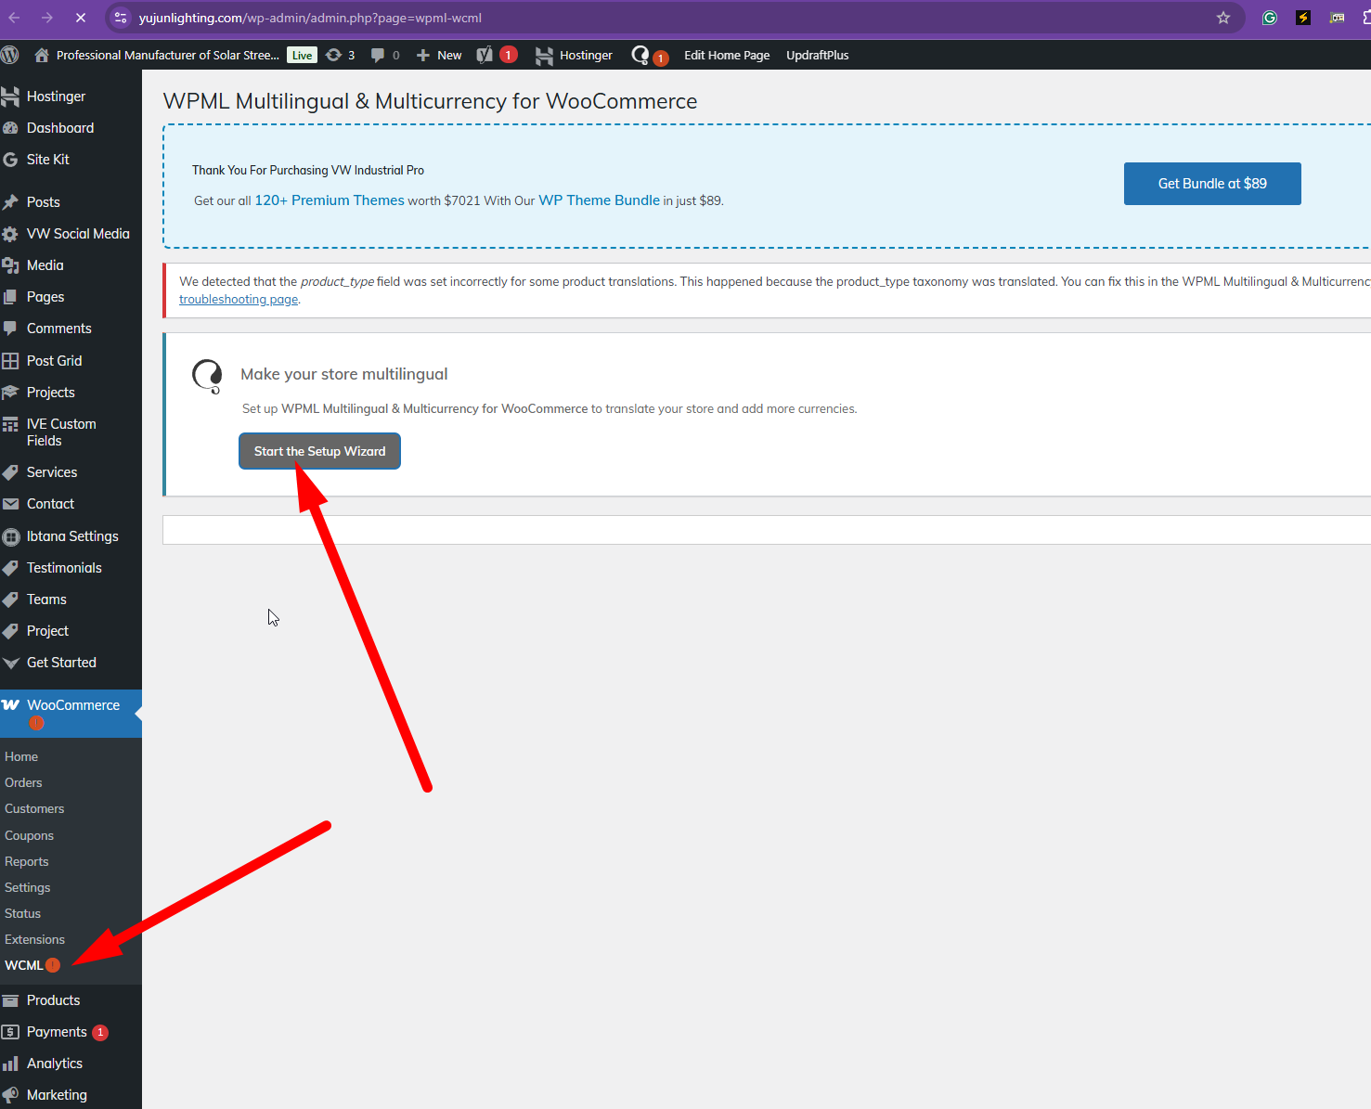The height and width of the screenshot is (1109, 1371).
Task: Follow the WP Theme Bundle link
Action: (x=600, y=200)
